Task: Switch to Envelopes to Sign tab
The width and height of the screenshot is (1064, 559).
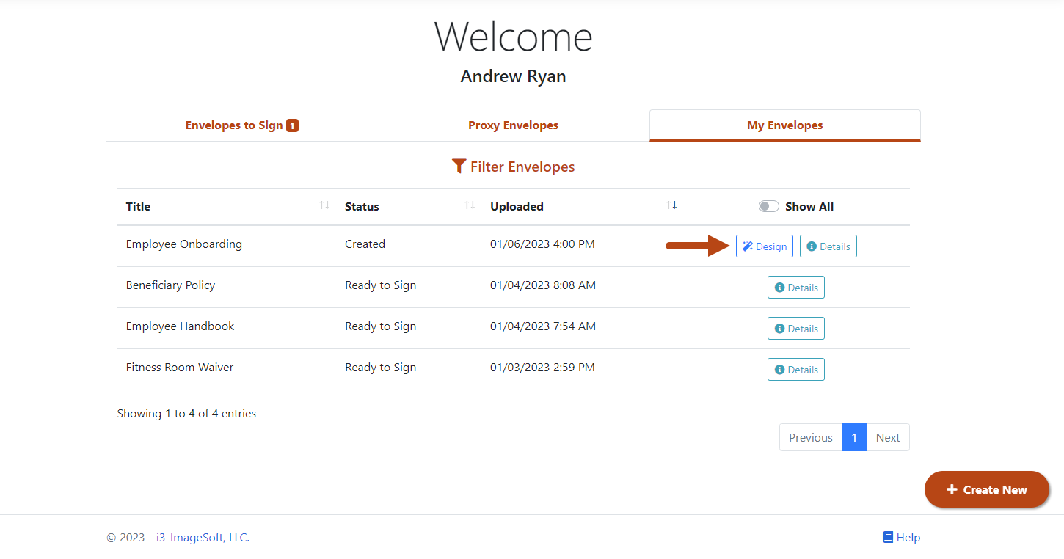Action: point(241,125)
